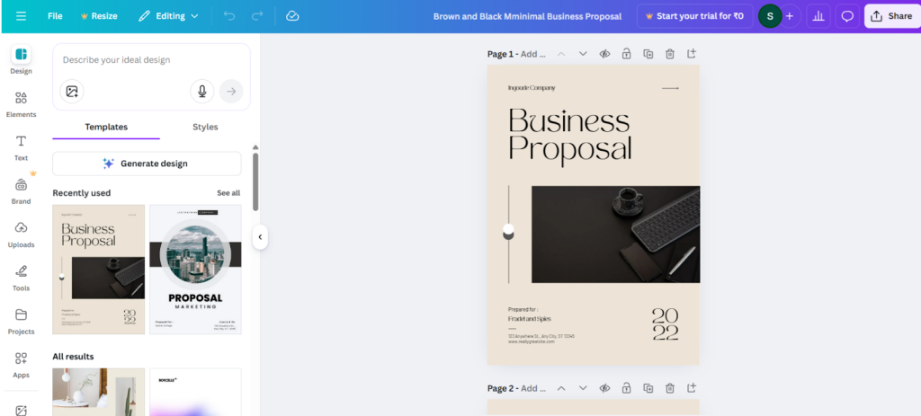Move Page 1 down with chevron
921x416 pixels.
click(x=583, y=54)
